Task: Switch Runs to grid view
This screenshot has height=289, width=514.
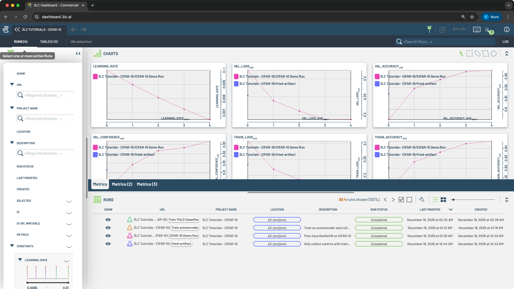Action: click(443, 200)
